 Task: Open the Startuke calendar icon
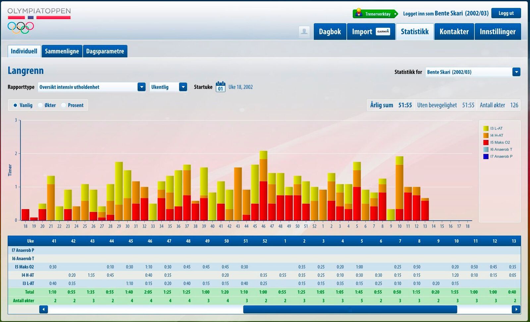tap(220, 87)
